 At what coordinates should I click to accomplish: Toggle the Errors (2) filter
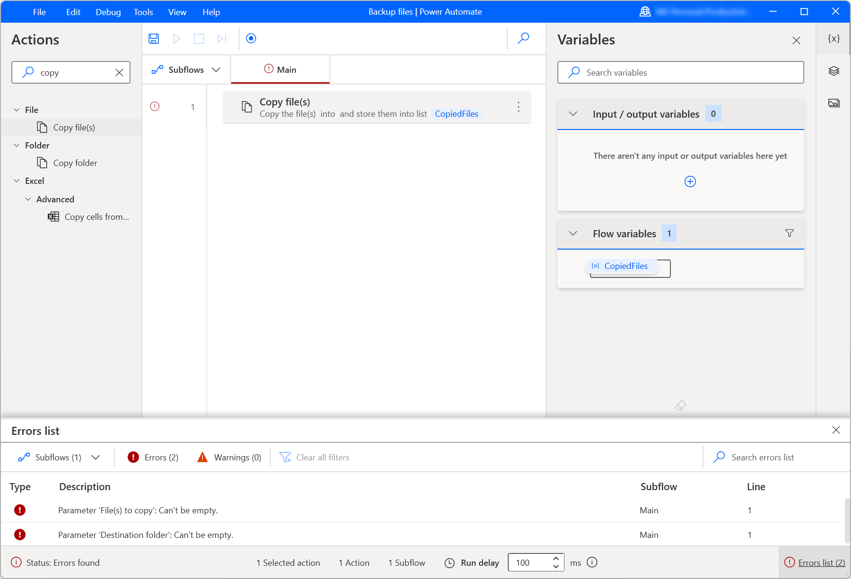coord(152,457)
